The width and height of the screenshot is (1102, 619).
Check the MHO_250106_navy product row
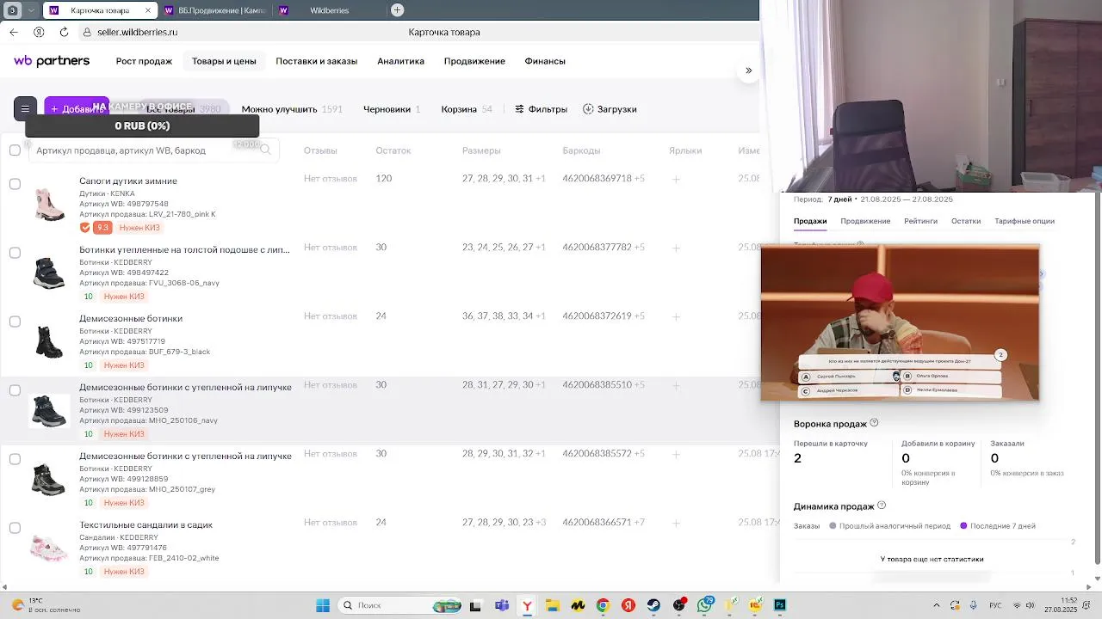(x=15, y=390)
